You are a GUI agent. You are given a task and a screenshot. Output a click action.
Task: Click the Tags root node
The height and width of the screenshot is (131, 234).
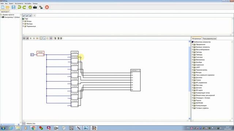26,19
